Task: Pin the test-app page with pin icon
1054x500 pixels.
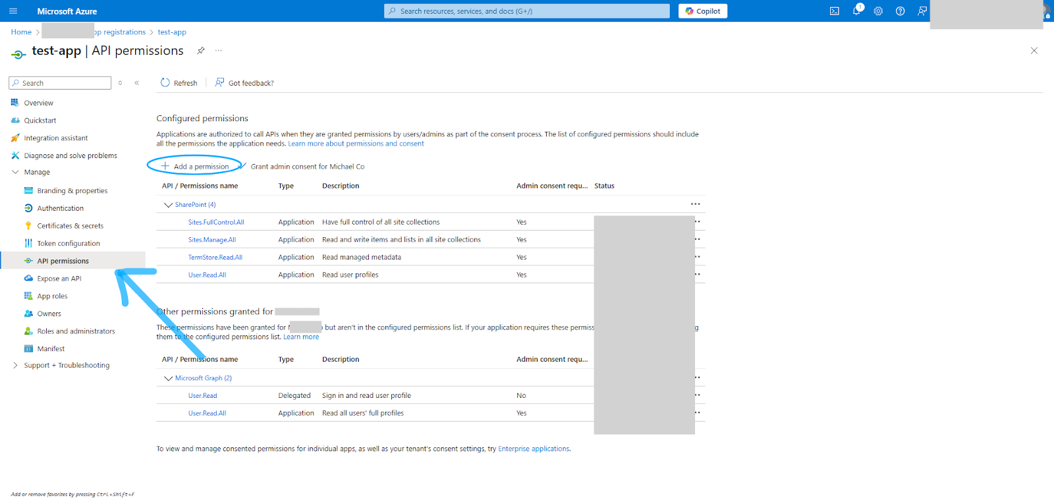Action: point(201,51)
